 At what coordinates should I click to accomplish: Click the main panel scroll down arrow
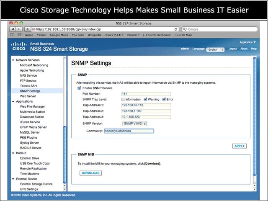pyautogui.click(x=255, y=189)
